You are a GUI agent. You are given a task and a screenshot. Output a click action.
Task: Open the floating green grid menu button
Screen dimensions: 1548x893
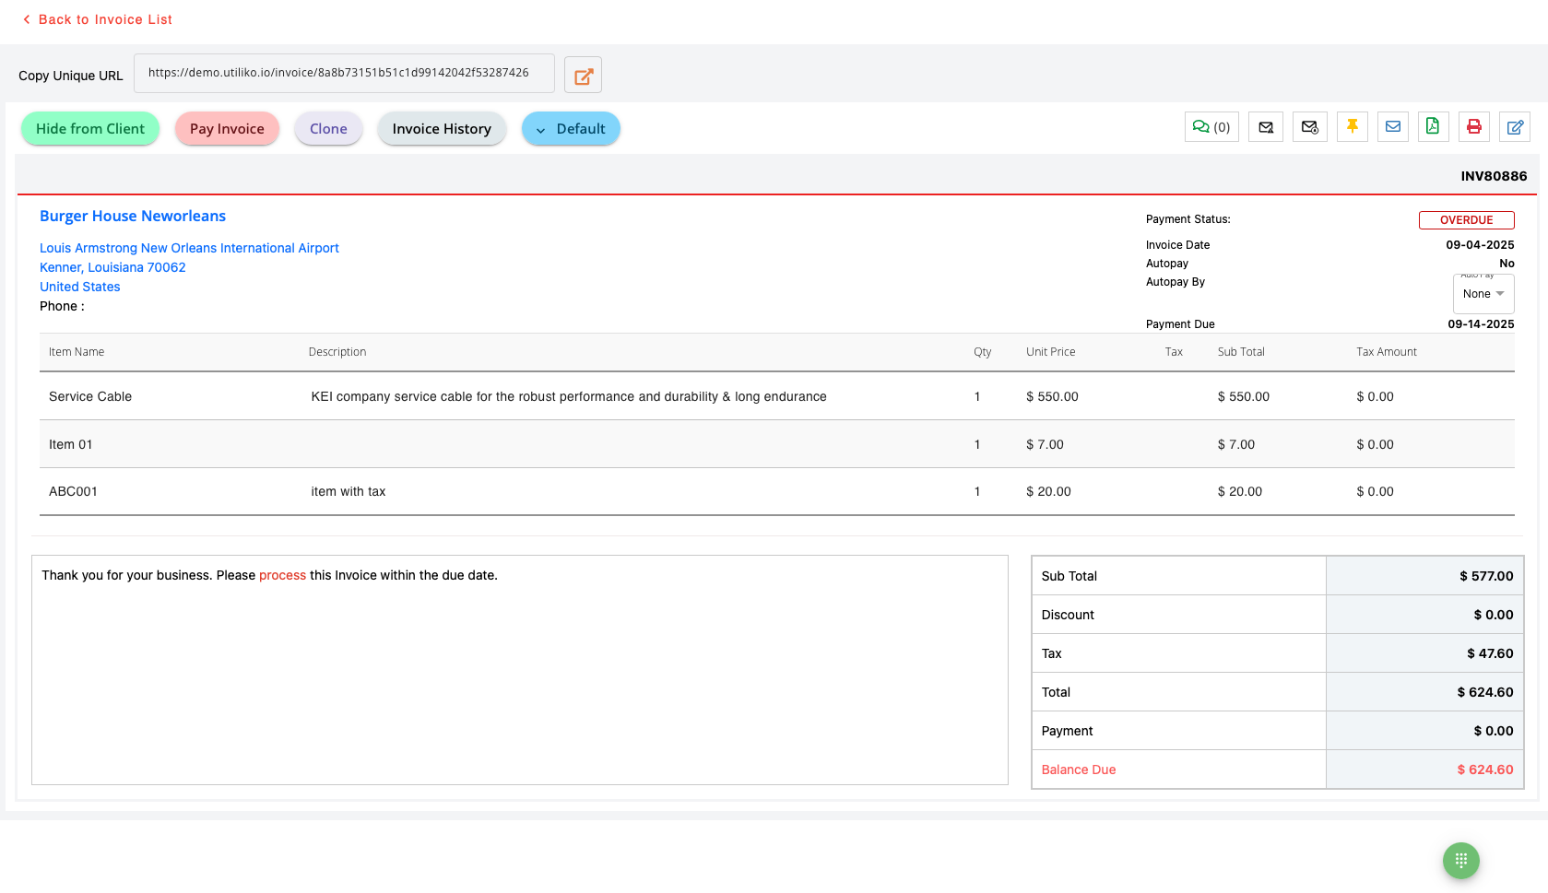pos(1460,861)
